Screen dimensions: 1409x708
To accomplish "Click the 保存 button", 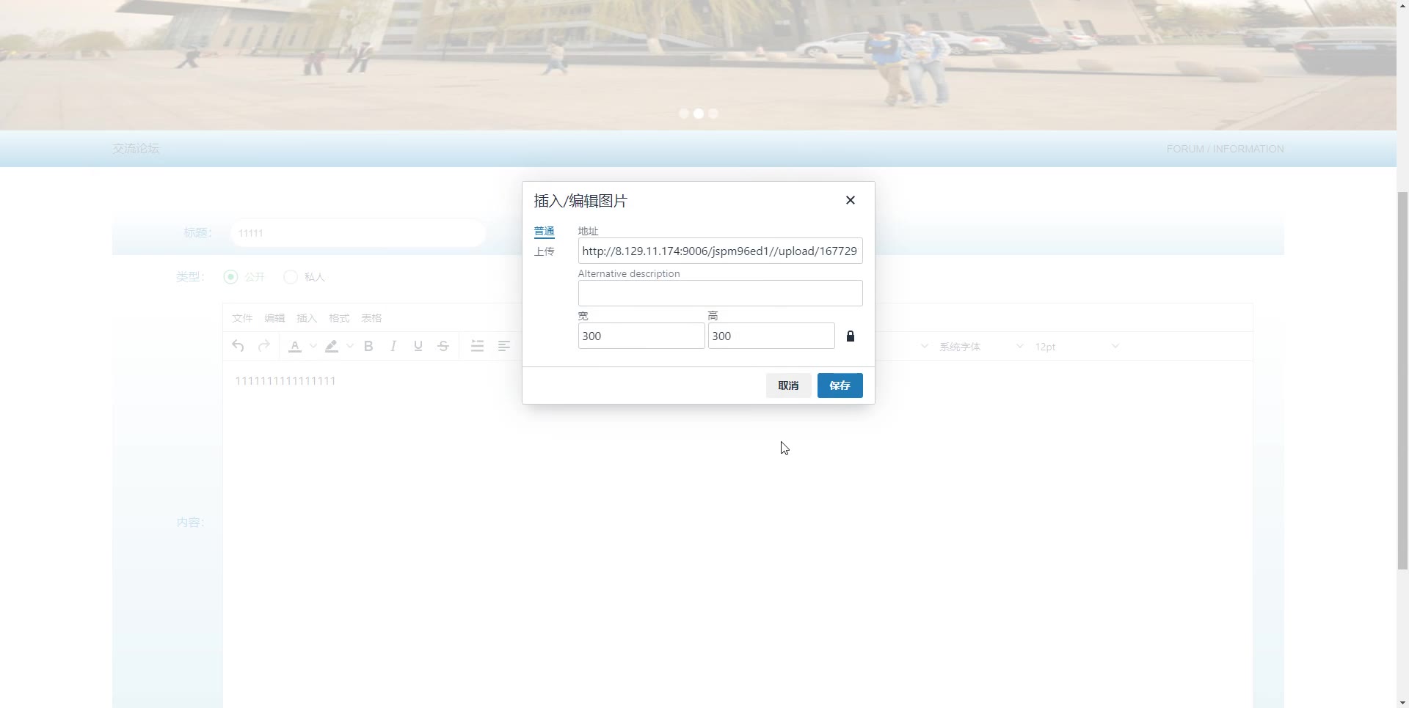I will click(840, 386).
